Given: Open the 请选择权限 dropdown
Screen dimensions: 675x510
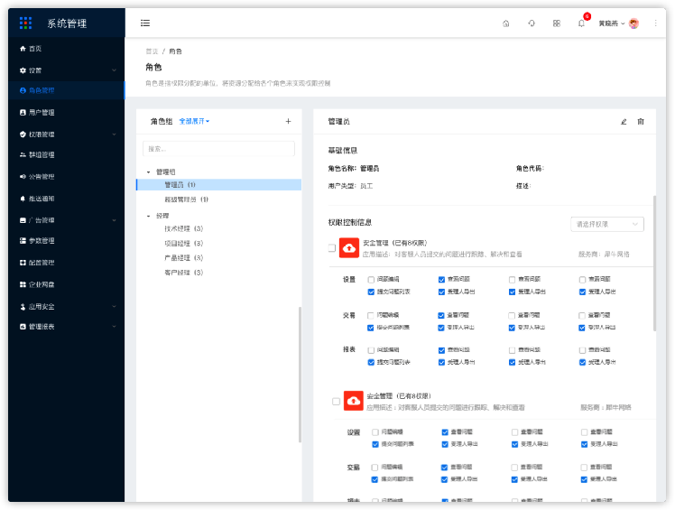Looking at the screenshot, I should click(607, 225).
